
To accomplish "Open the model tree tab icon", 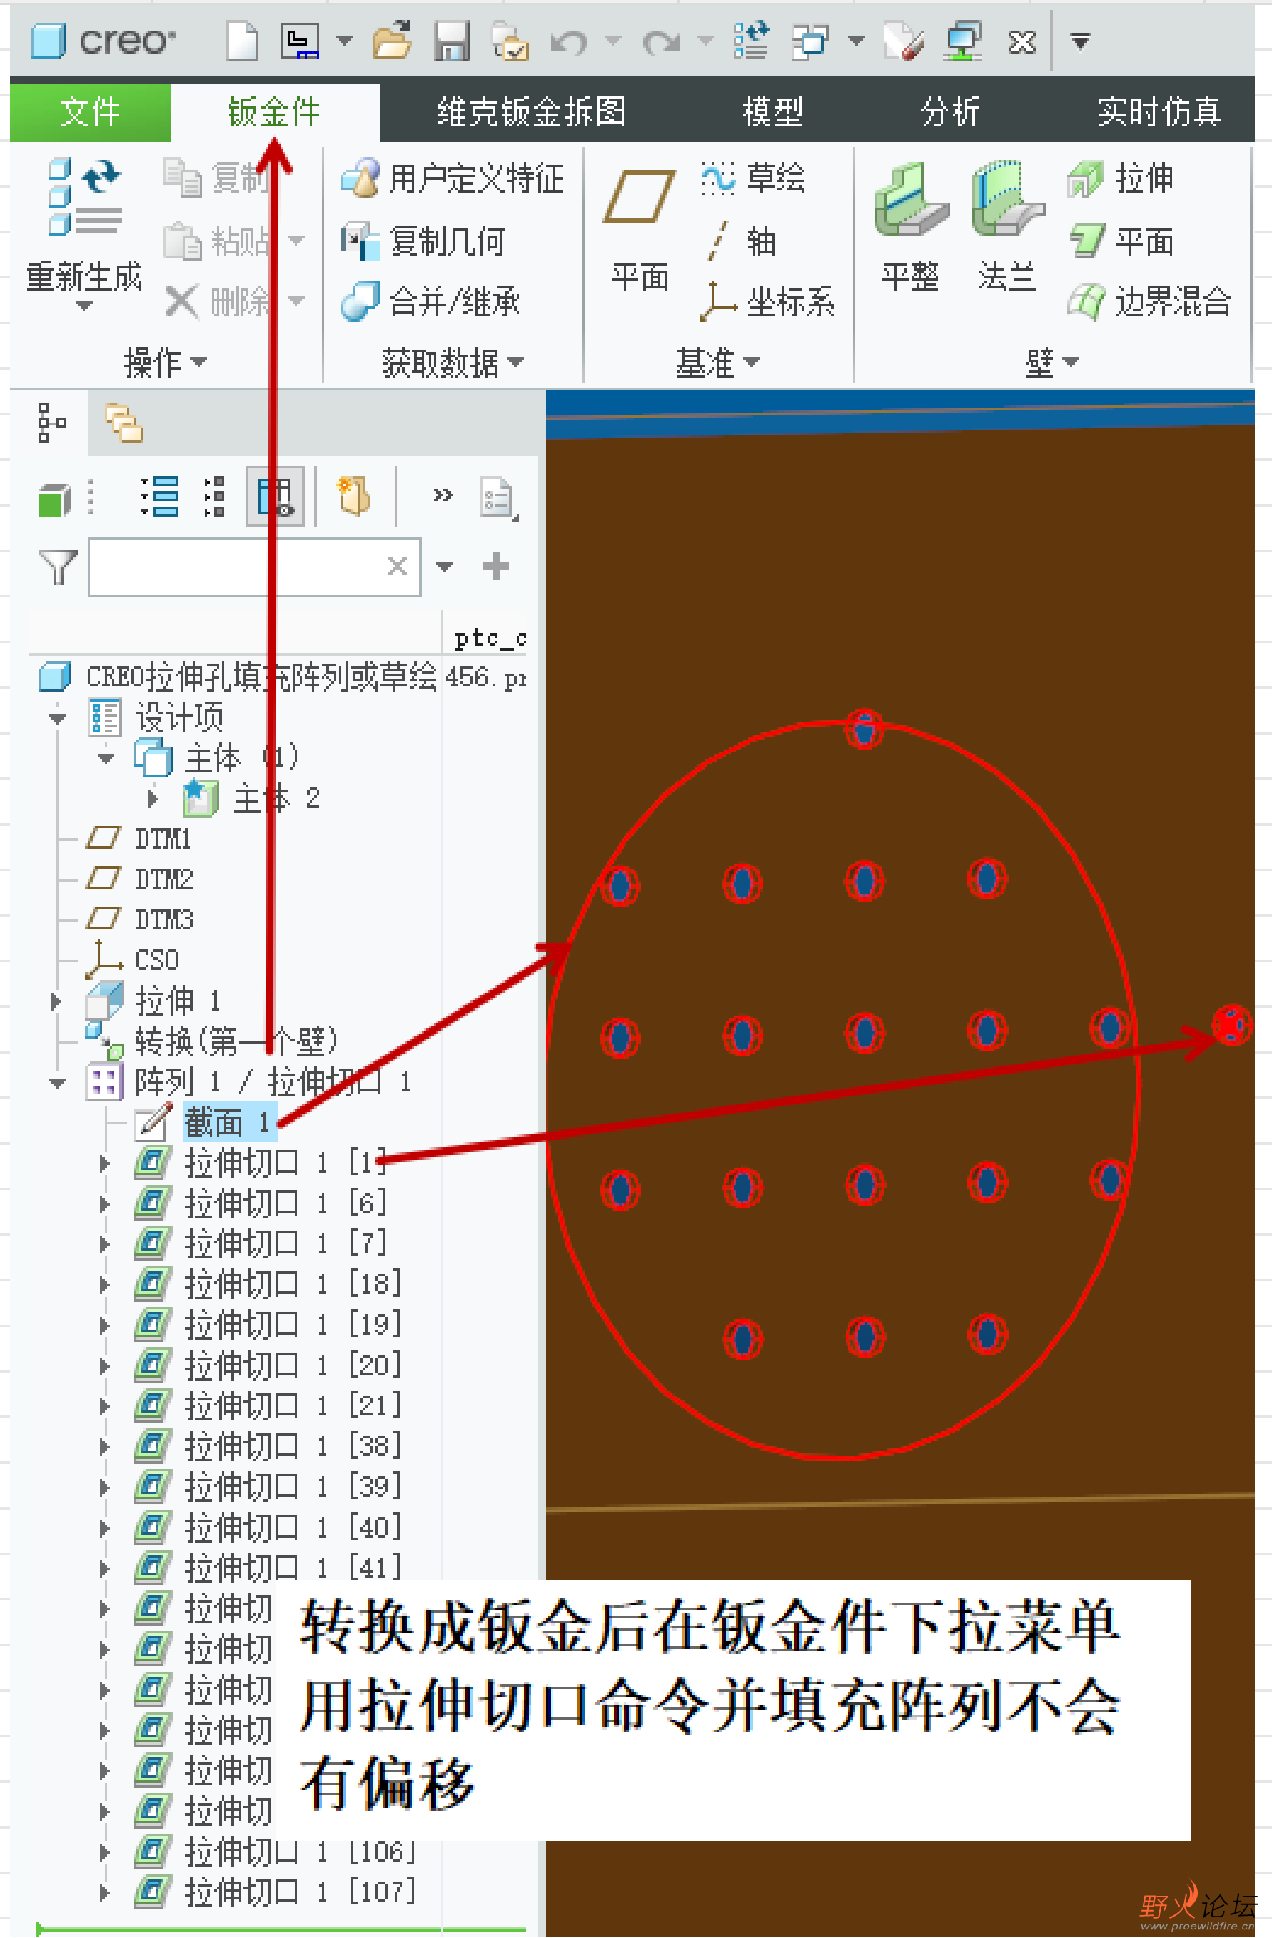I will pos(51,423).
